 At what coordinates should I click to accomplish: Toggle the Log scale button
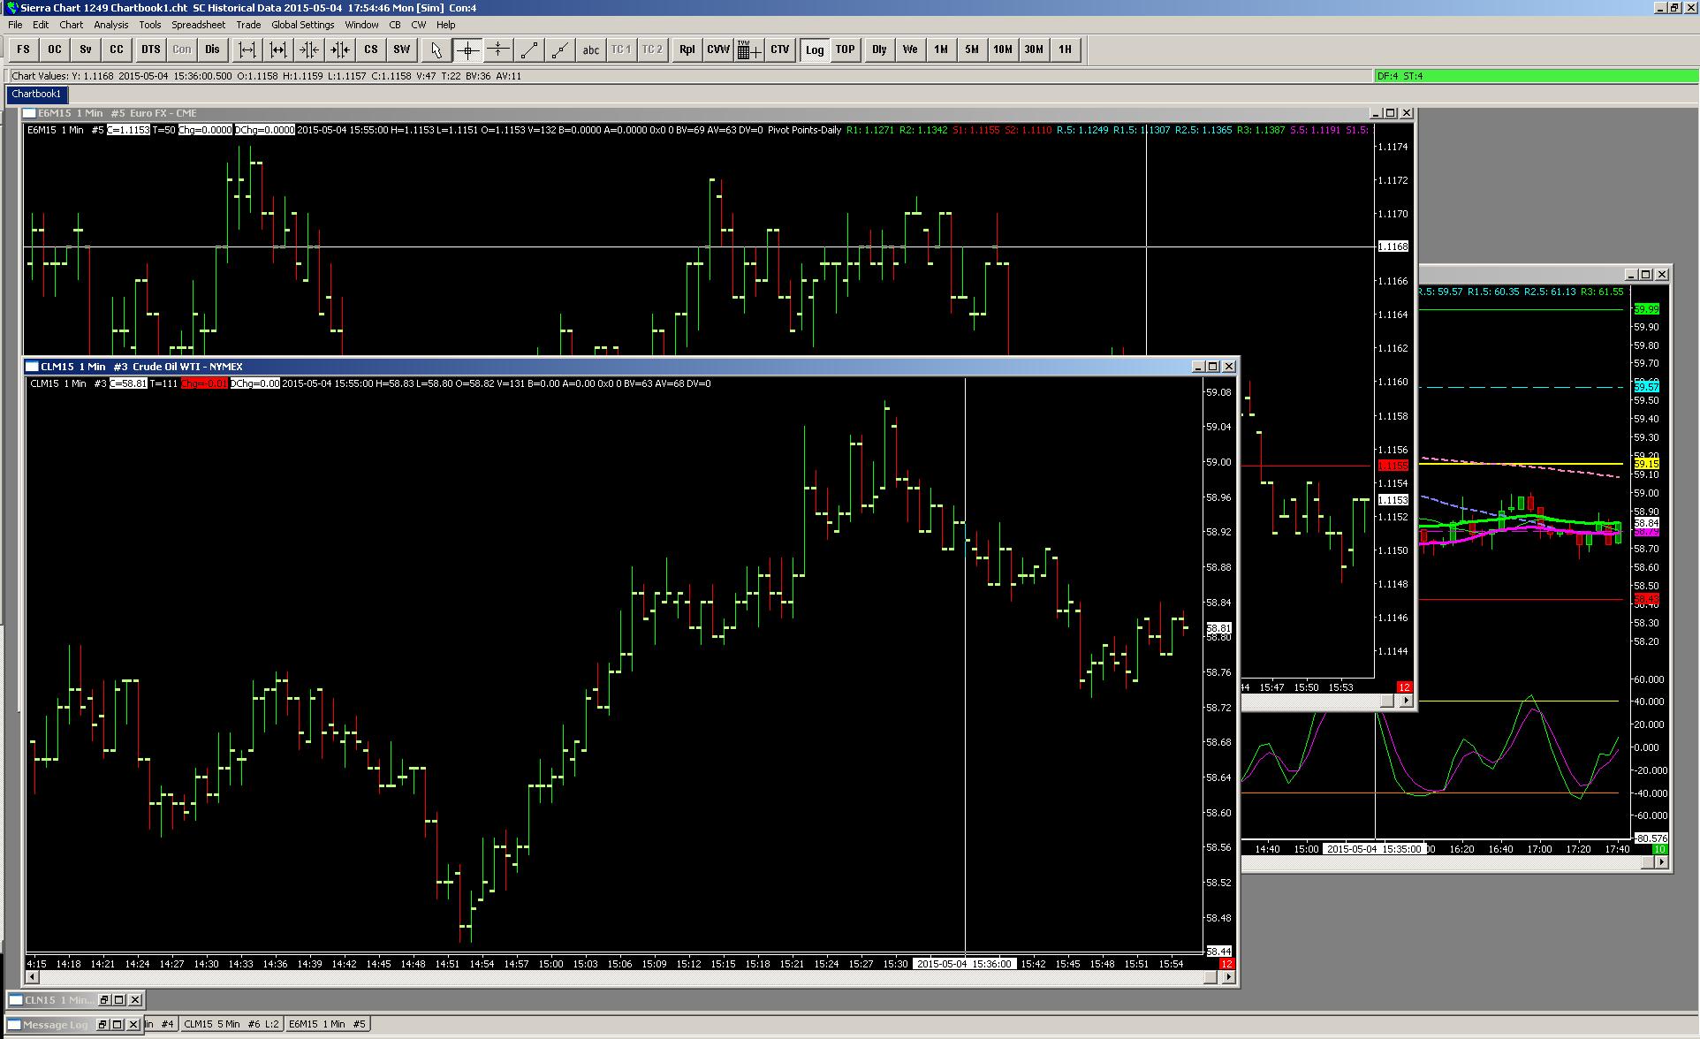coord(814,49)
